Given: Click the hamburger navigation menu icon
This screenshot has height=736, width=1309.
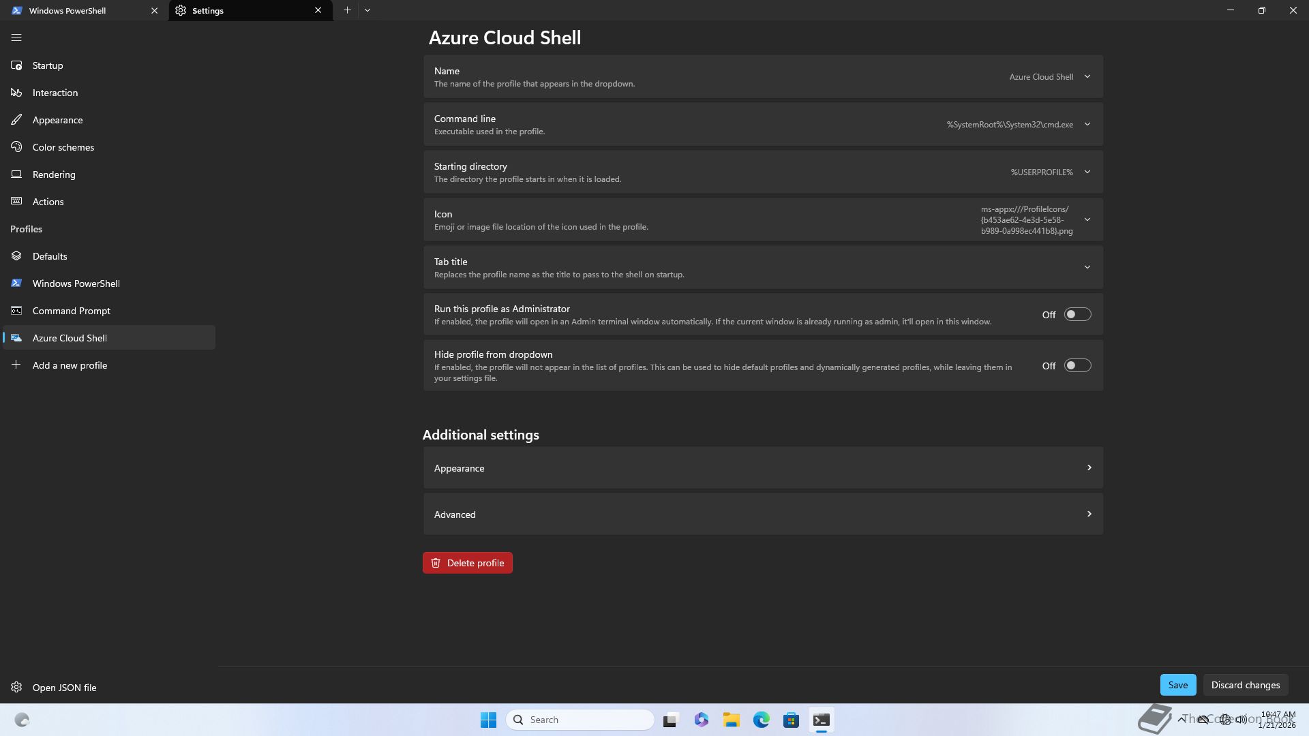Looking at the screenshot, I should pos(16,38).
